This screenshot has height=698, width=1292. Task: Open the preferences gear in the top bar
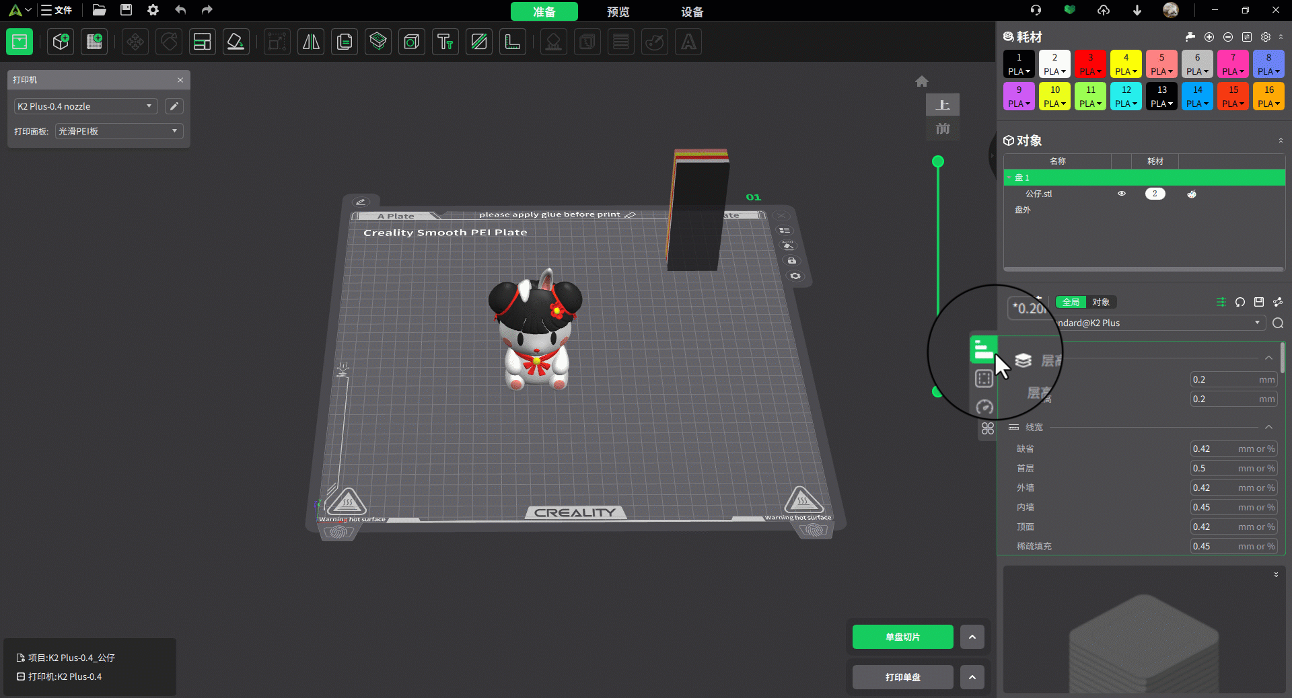pyautogui.click(x=153, y=10)
